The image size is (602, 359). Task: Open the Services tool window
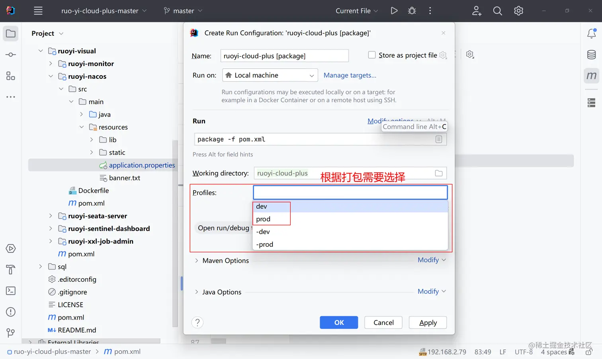[11, 249]
